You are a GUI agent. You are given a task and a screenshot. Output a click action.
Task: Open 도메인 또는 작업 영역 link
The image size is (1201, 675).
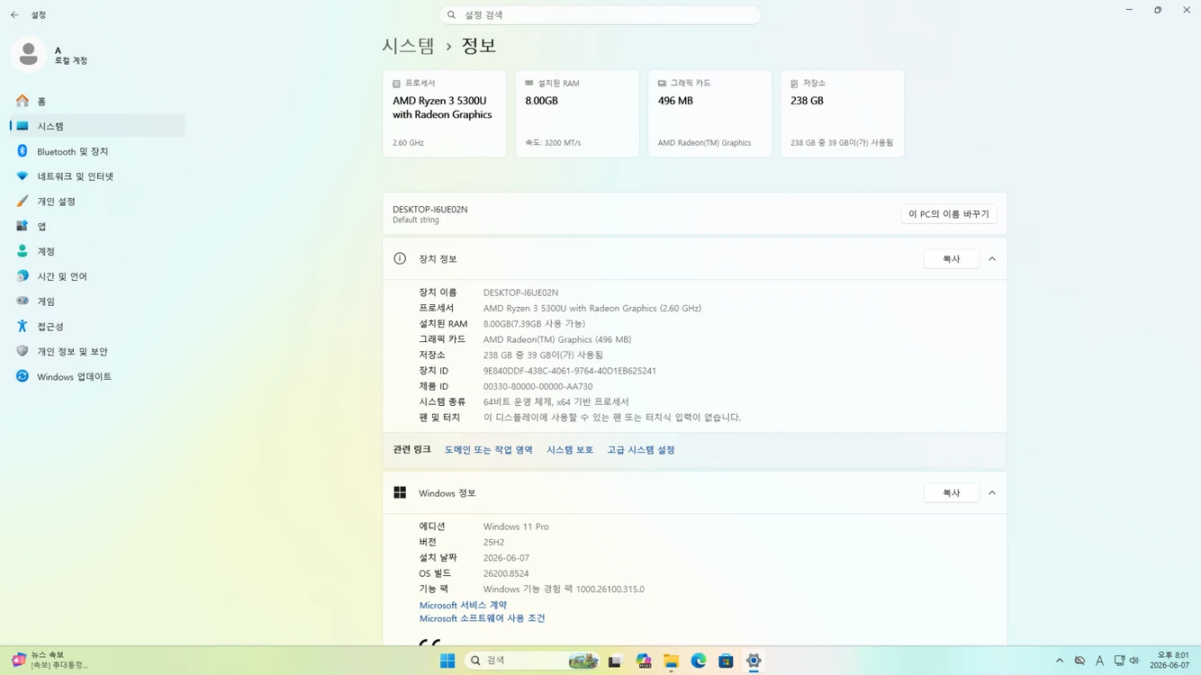point(489,450)
